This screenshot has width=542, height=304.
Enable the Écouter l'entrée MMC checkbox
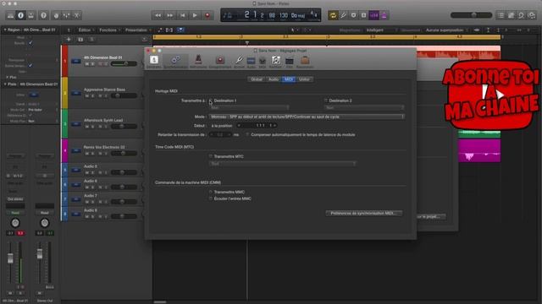(x=211, y=199)
